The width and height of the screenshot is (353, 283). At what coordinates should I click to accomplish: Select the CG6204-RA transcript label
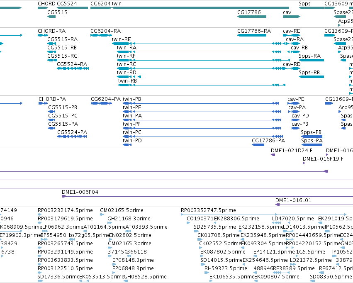coord(106,31)
